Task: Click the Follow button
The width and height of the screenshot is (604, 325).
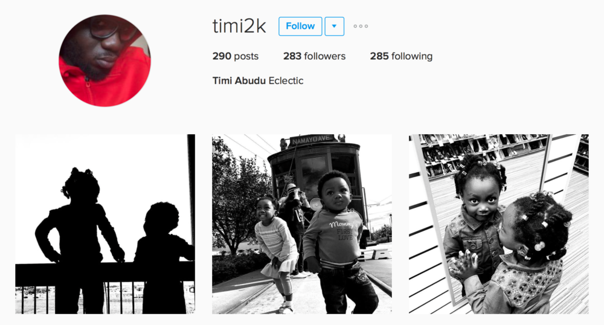Action: [300, 26]
